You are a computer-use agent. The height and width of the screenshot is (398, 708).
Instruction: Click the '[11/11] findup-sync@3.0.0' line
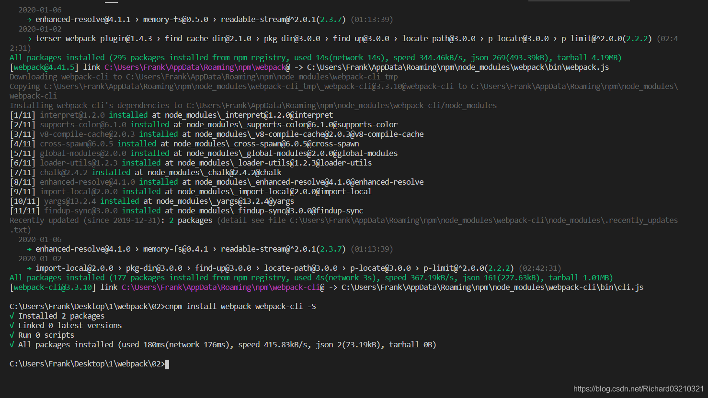(x=186, y=210)
